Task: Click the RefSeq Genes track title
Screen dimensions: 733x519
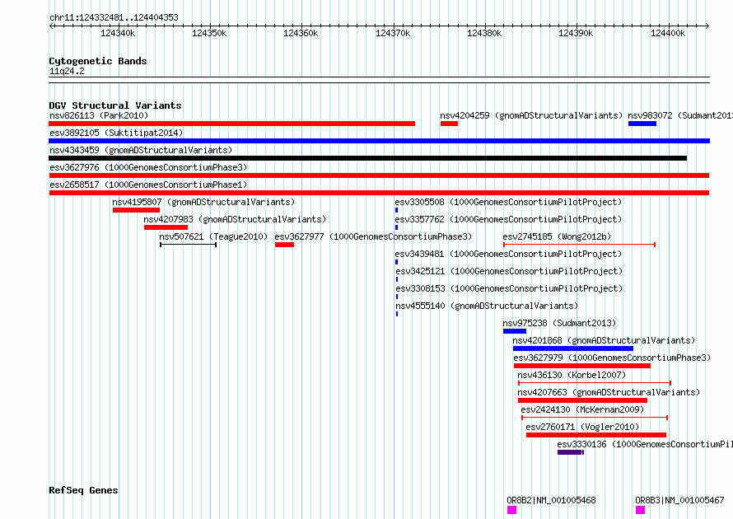Action: point(83,490)
